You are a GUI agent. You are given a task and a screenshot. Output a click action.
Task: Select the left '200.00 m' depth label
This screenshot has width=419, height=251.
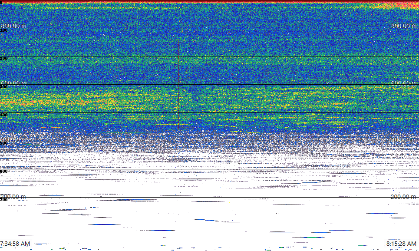point(13,197)
